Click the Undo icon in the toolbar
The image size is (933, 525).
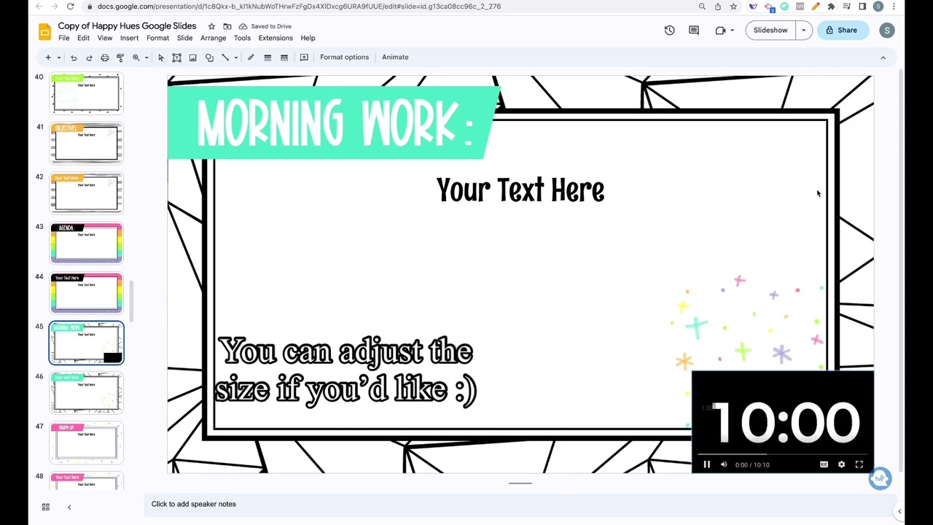(x=74, y=57)
